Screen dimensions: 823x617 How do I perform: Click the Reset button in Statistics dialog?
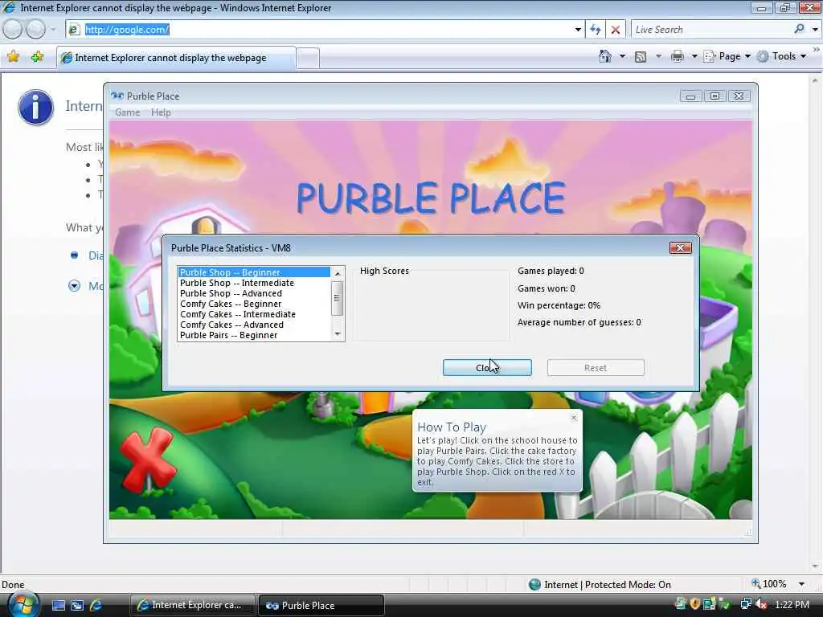pos(596,368)
